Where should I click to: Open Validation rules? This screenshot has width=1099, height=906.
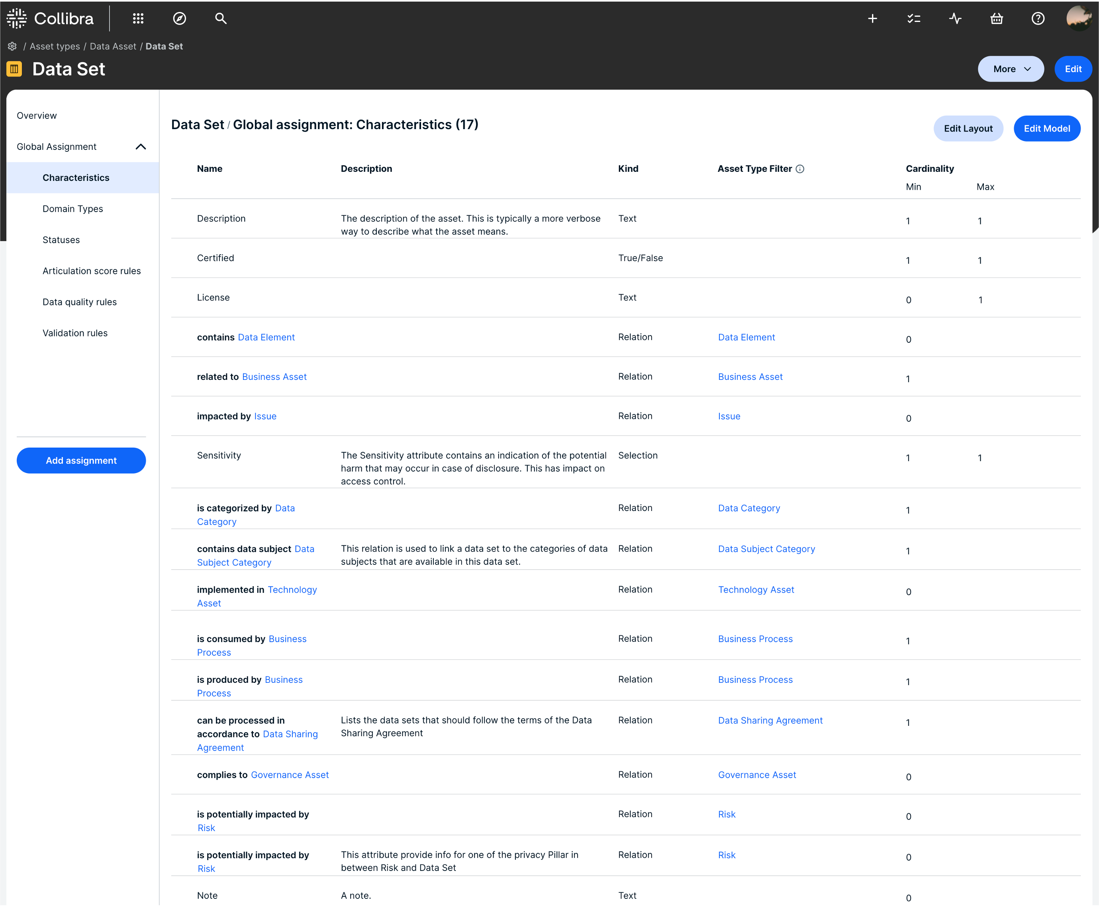[75, 333]
